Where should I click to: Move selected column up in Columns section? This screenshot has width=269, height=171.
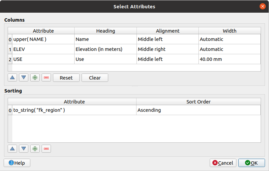tap(13, 78)
